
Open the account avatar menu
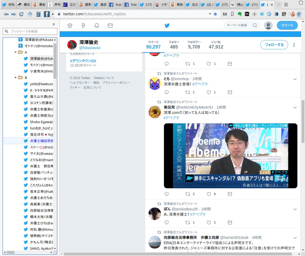click(268, 25)
